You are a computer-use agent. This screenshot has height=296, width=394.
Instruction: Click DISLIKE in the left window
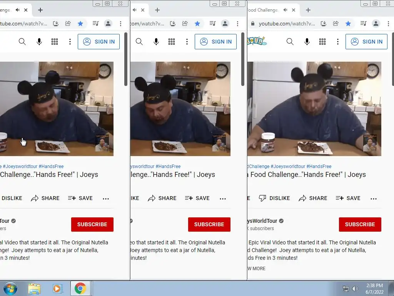(x=12, y=198)
